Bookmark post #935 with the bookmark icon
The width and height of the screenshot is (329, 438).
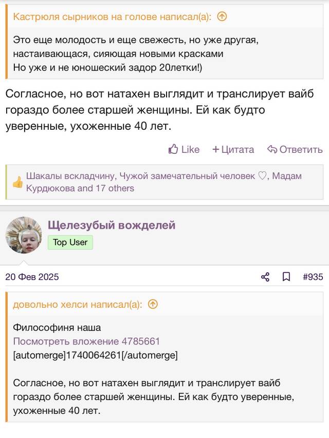(x=286, y=277)
